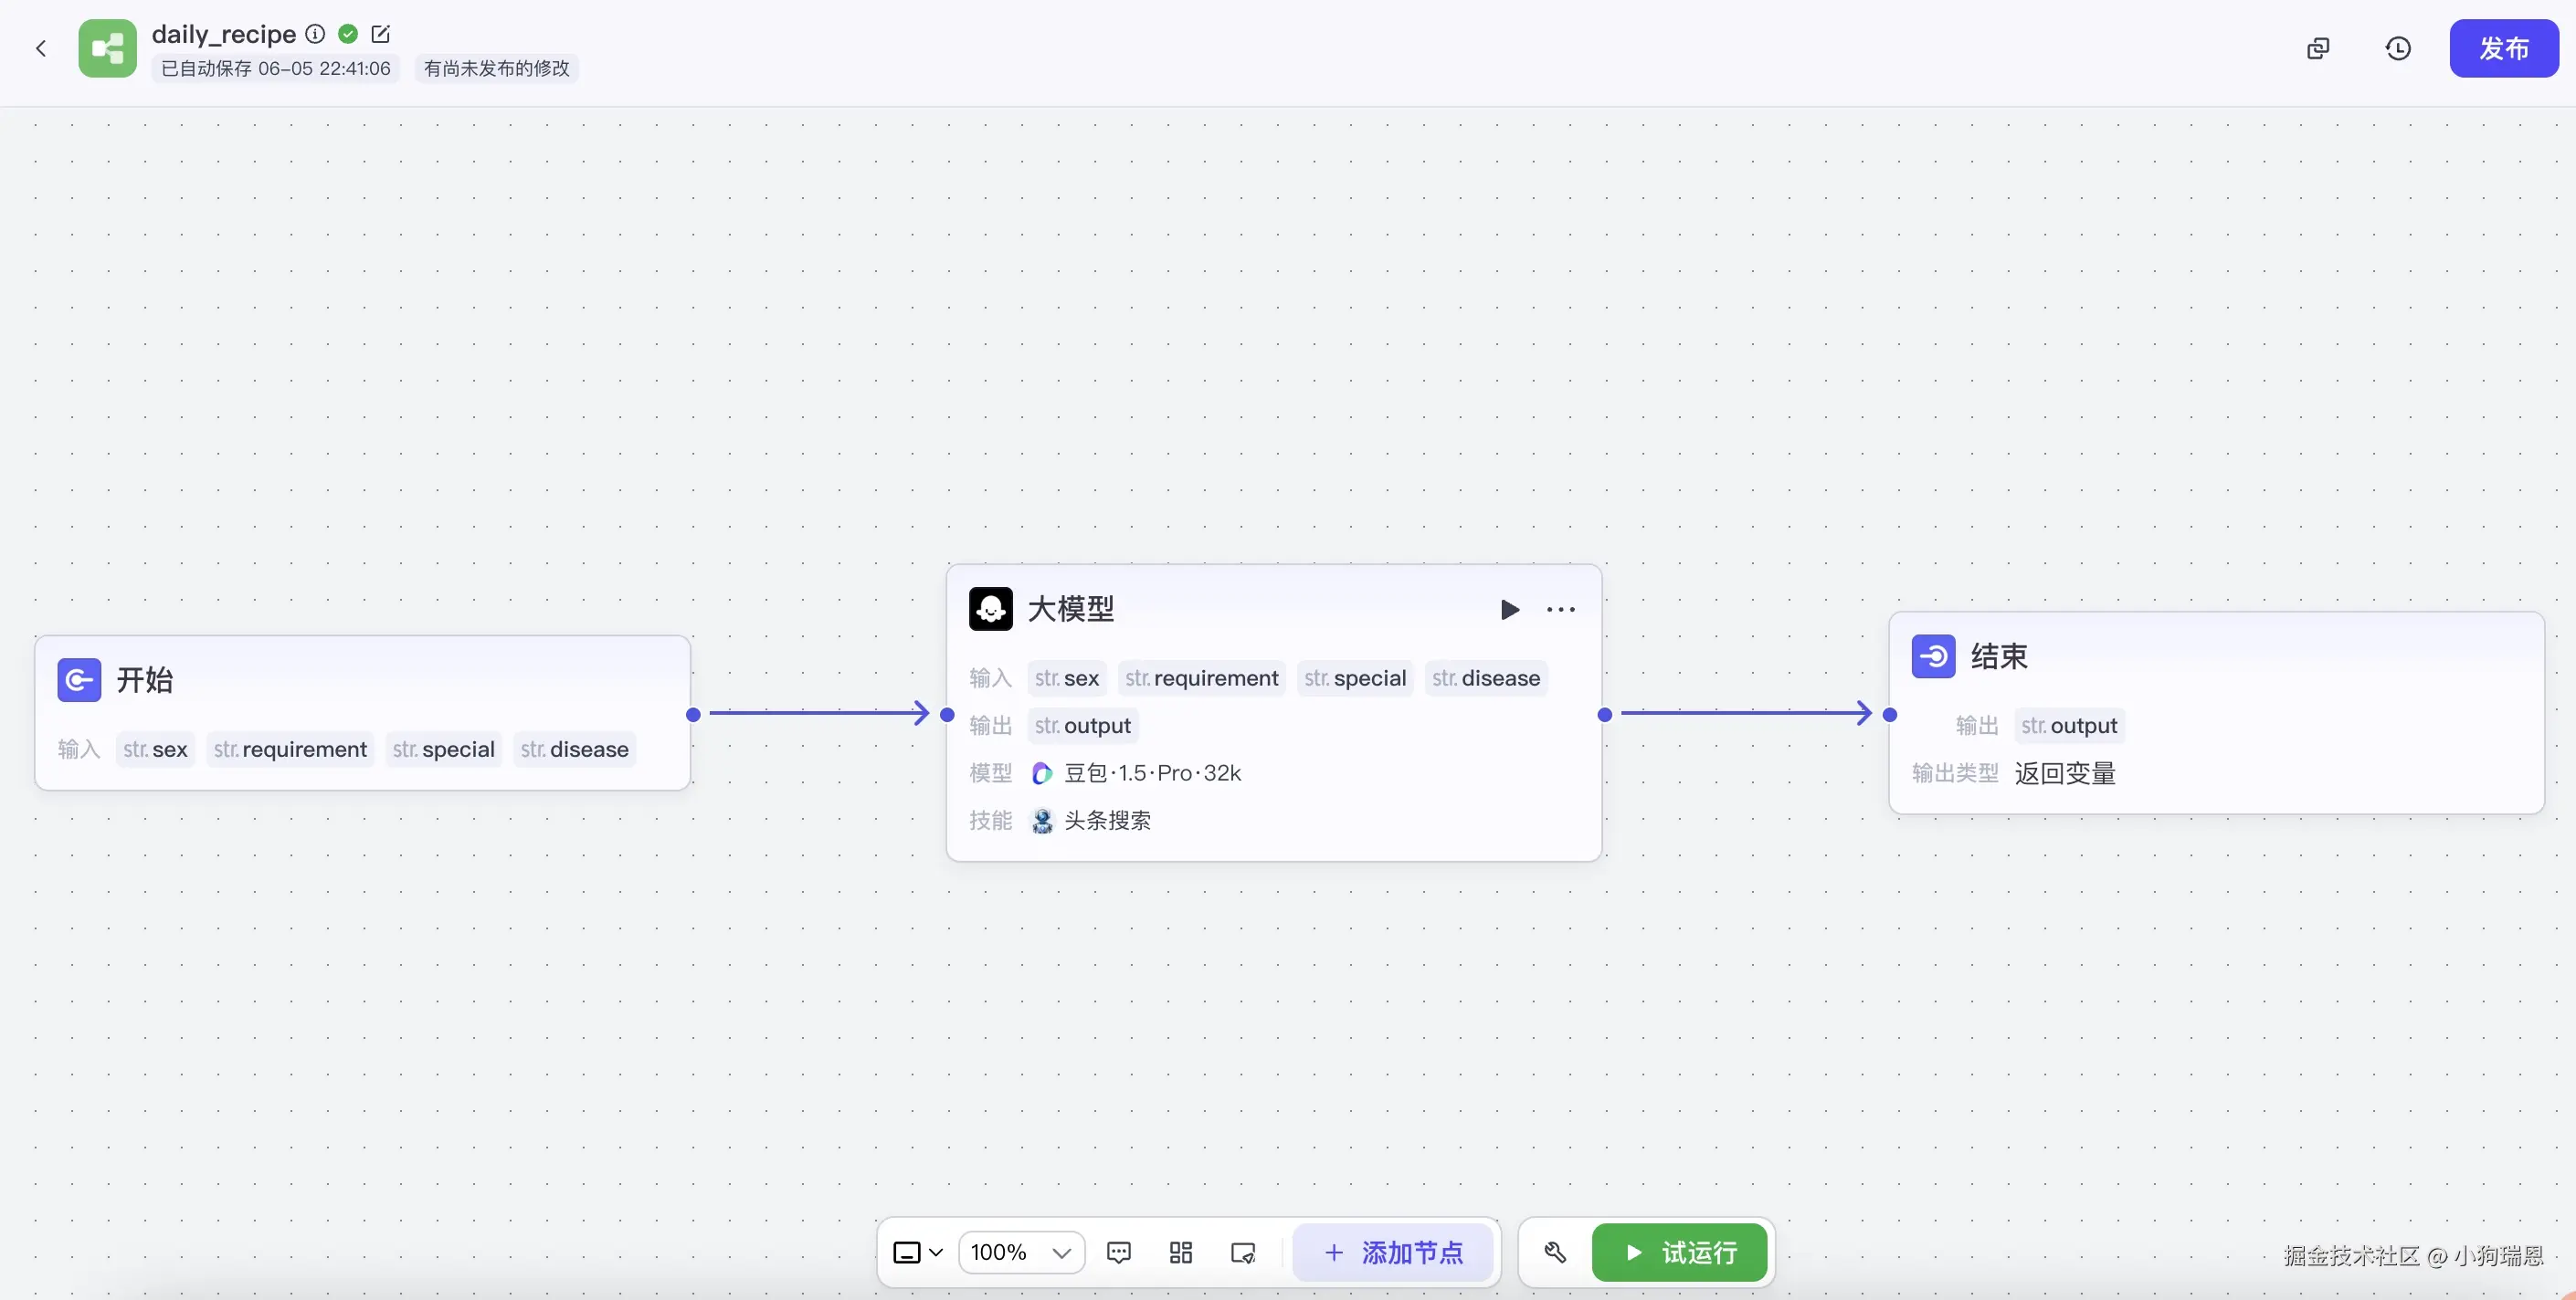Run the 大模型 node with its play icon

[1509, 610]
